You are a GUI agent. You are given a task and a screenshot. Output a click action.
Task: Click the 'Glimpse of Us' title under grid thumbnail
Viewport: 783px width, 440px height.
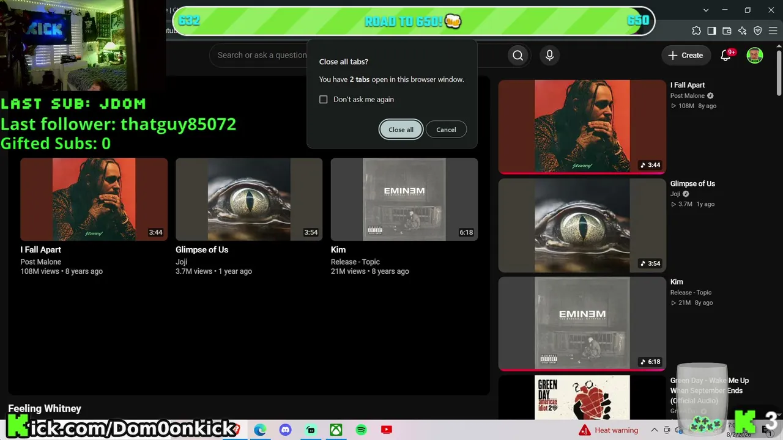click(202, 249)
